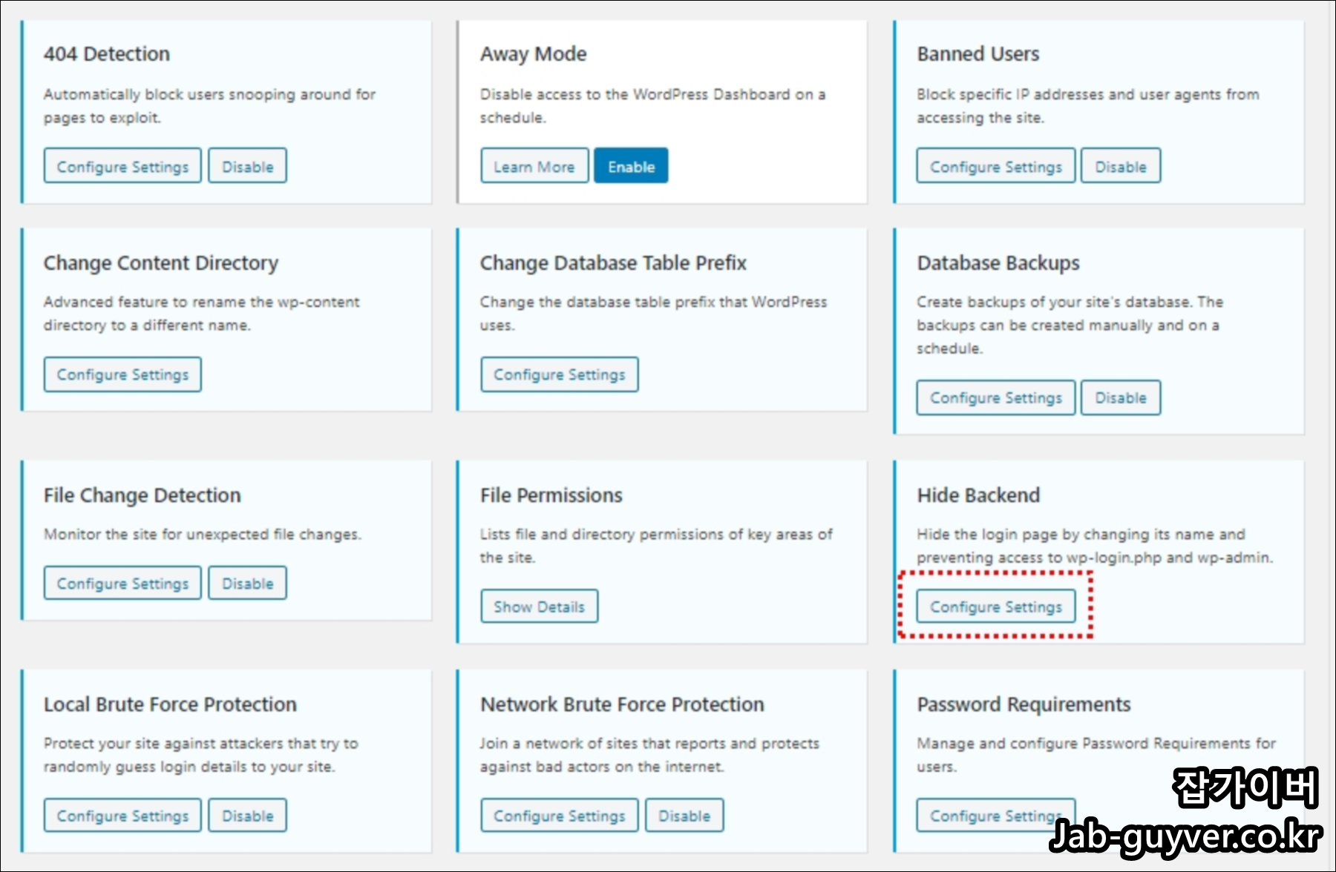Configure File Change Detection settings

(122, 583)
